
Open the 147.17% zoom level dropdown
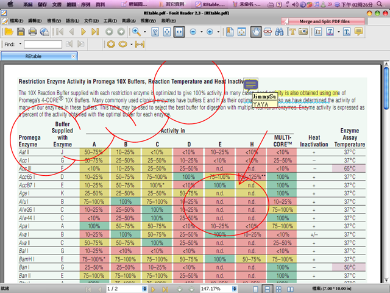coord(234,289)
